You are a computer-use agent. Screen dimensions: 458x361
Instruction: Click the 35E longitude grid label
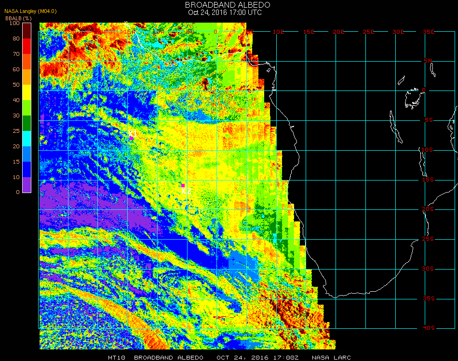pyautogui.click(x=429, y=32)
